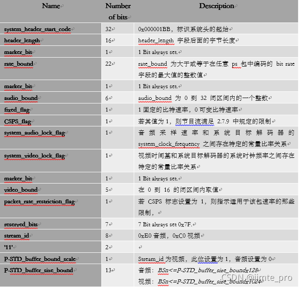Select the video_bound name cell
The width and height of the screenshot is (299, 287).
[x=50, y=189]
